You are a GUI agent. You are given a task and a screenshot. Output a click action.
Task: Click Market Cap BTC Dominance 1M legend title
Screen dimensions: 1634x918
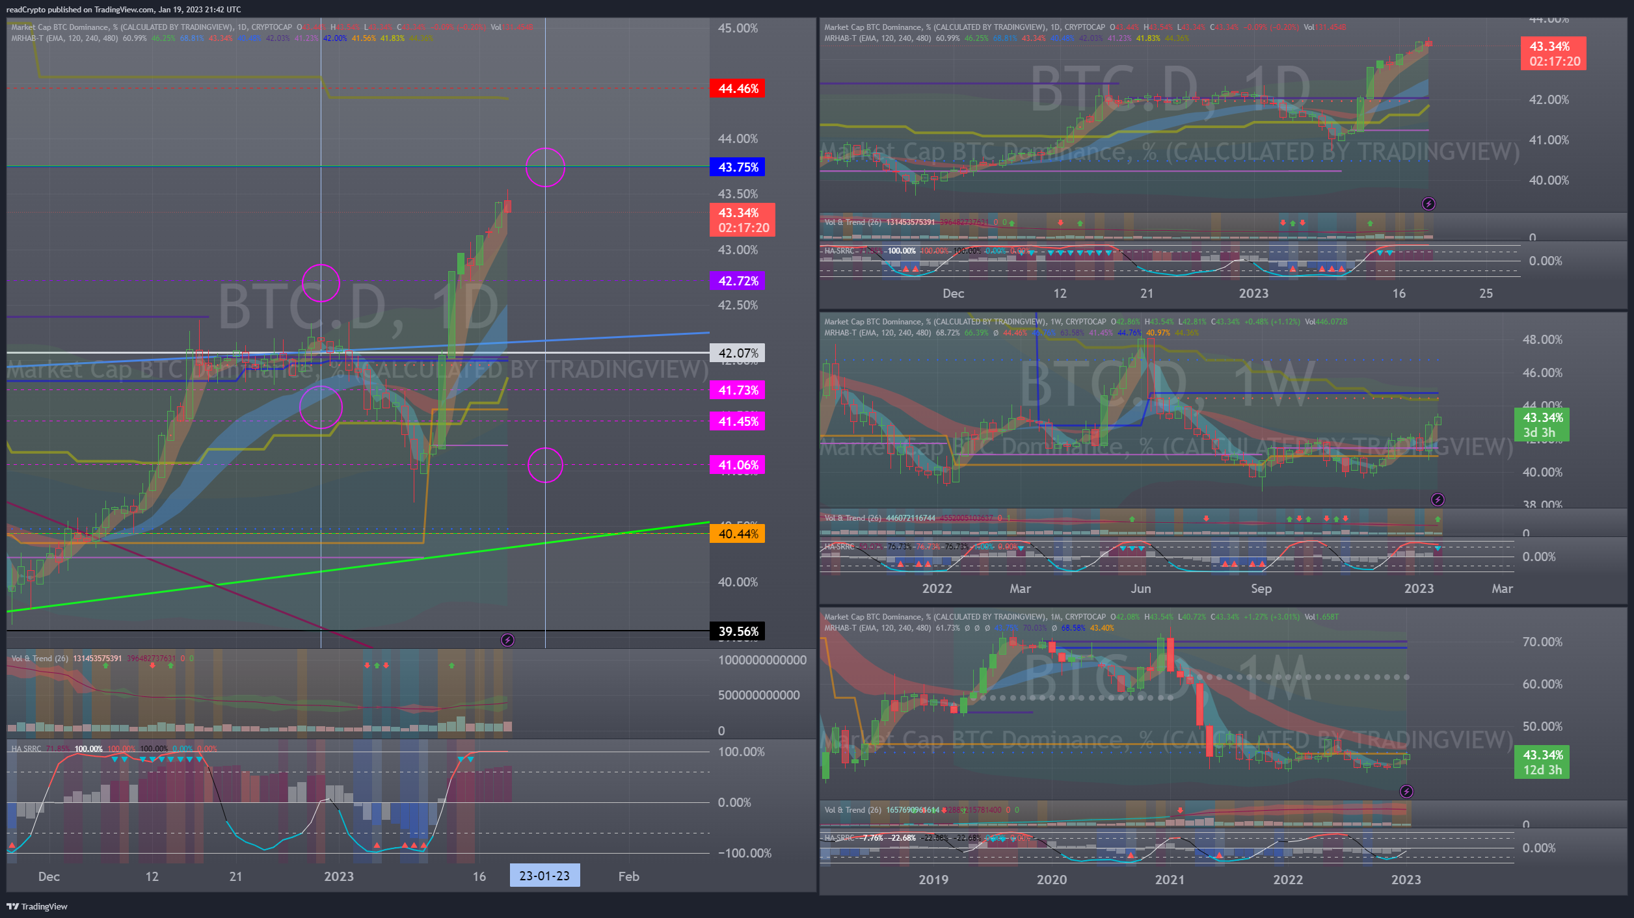965,617
